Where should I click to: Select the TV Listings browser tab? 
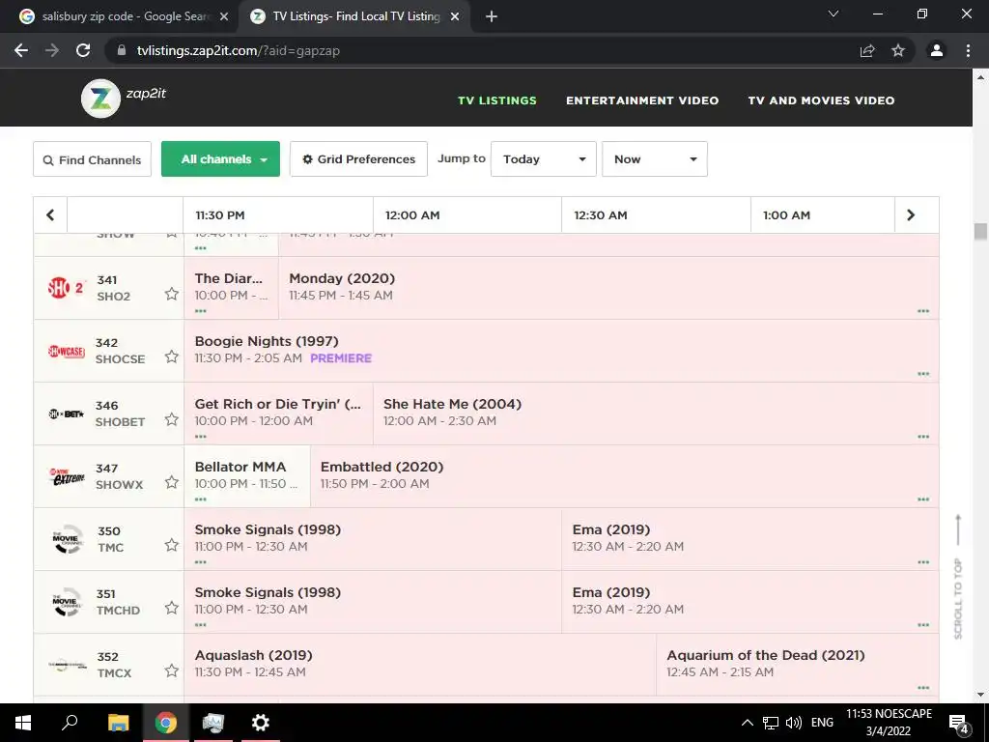tap(353, 16)
